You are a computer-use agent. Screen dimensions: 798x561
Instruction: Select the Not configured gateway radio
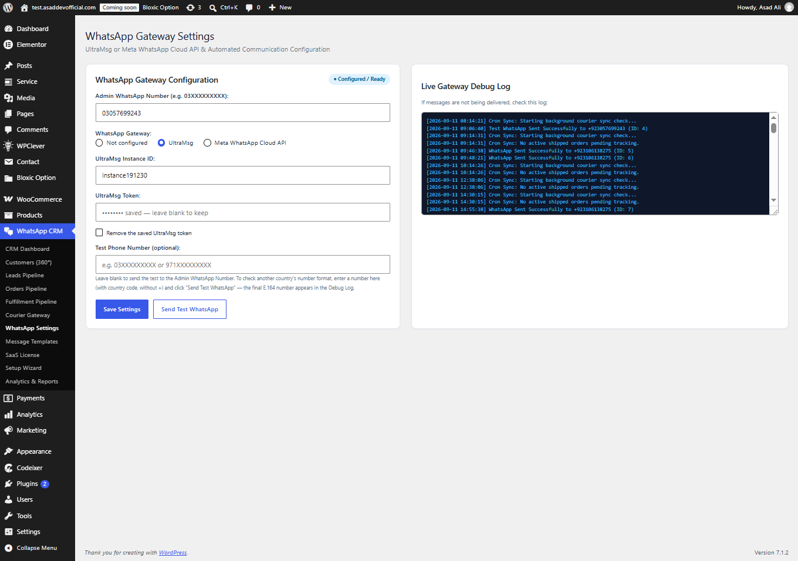coord(99,143)
